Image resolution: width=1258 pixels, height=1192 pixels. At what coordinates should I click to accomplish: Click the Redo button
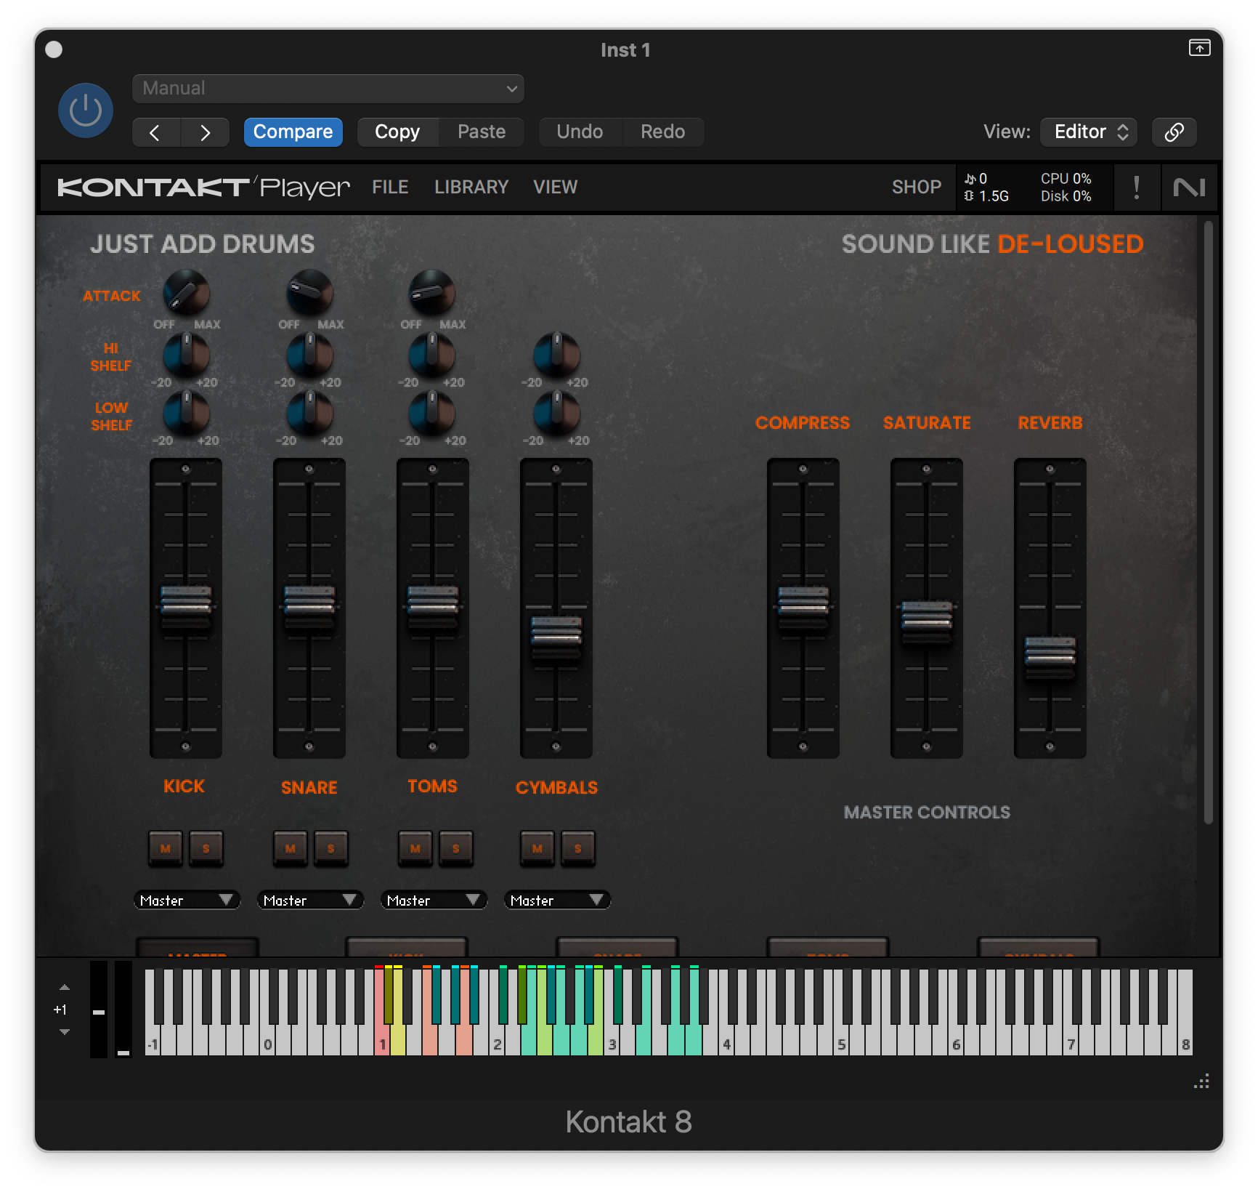[x=662, y=132]
